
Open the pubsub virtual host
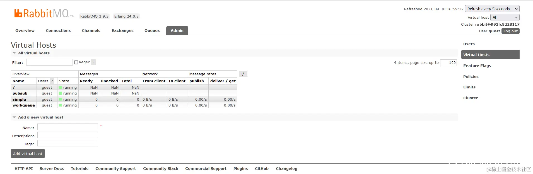tap(20, 93)
